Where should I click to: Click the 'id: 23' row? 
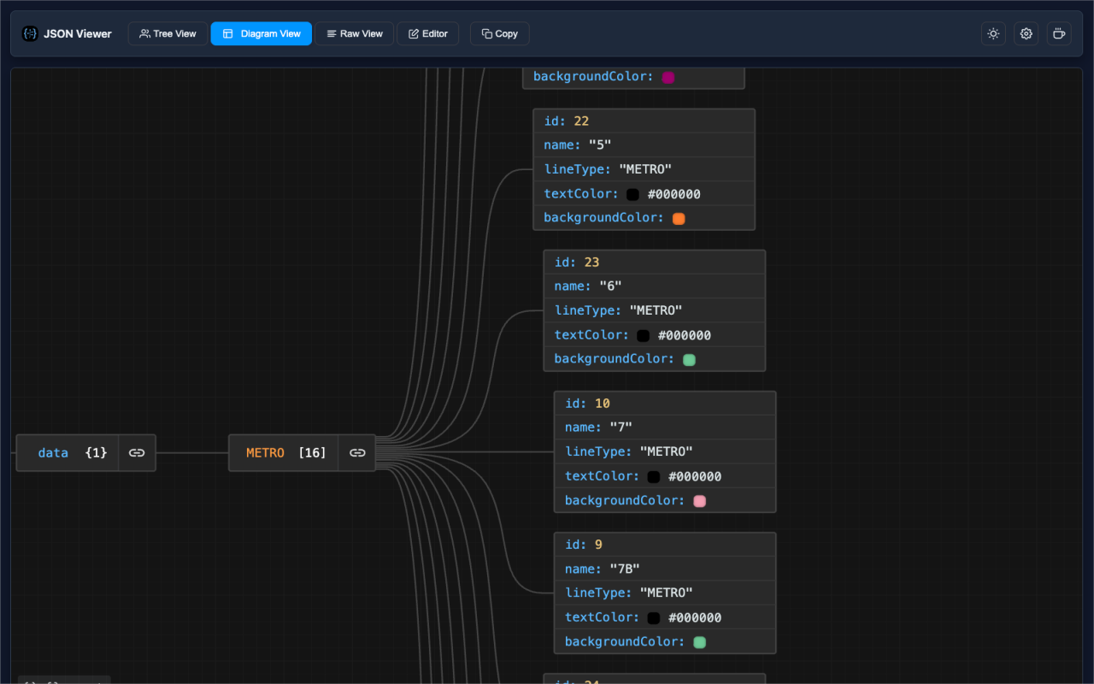655,262
